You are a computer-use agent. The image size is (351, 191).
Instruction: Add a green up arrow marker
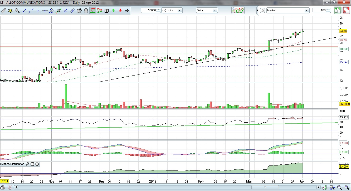[x=113, y=11]
